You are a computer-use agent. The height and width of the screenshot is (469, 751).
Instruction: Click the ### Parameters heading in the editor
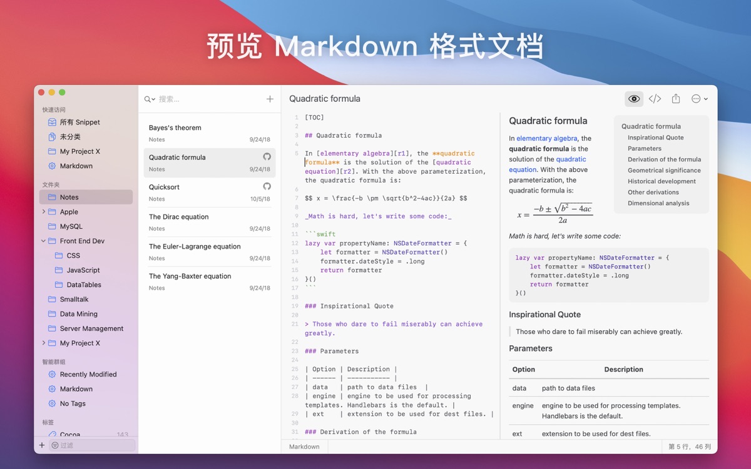[332, 351]
